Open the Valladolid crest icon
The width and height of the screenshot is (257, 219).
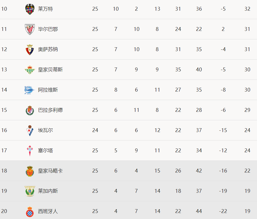30,110
